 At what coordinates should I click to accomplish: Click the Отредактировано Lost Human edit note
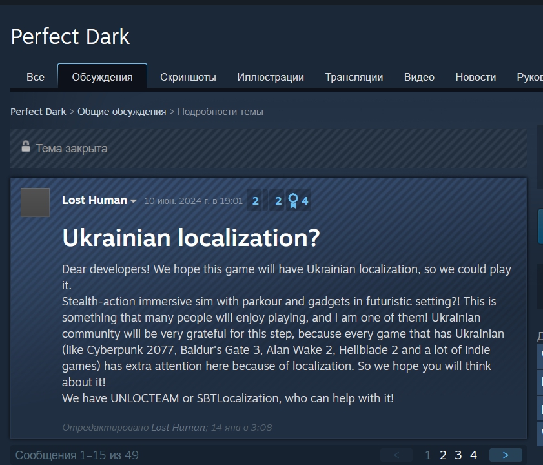[167, 428]
